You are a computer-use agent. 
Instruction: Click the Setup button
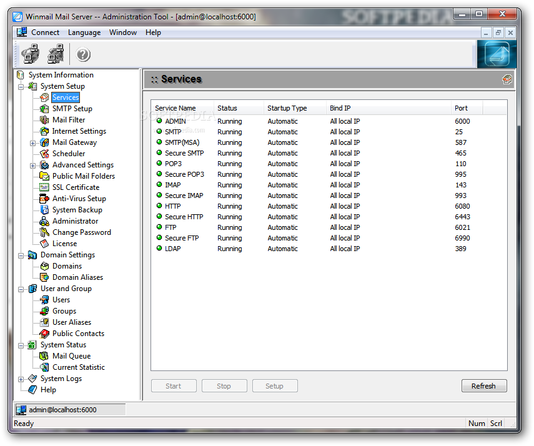275,385
